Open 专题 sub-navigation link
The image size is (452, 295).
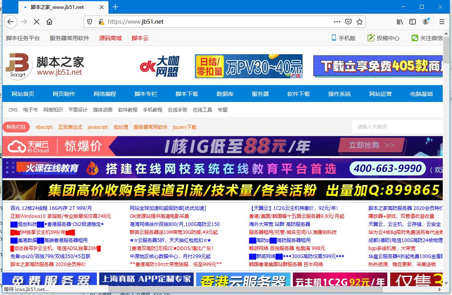pyautogui.click(x=223, y=110)
